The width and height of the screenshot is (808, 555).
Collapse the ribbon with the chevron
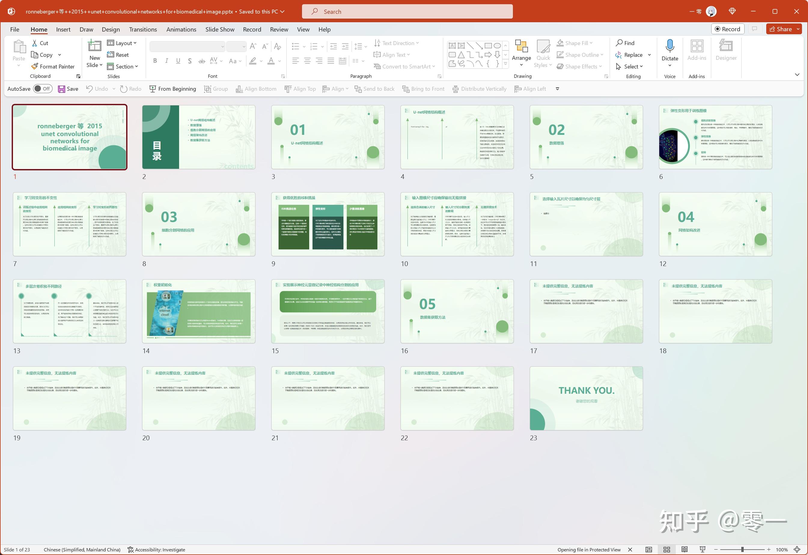(x=797, y=75)
